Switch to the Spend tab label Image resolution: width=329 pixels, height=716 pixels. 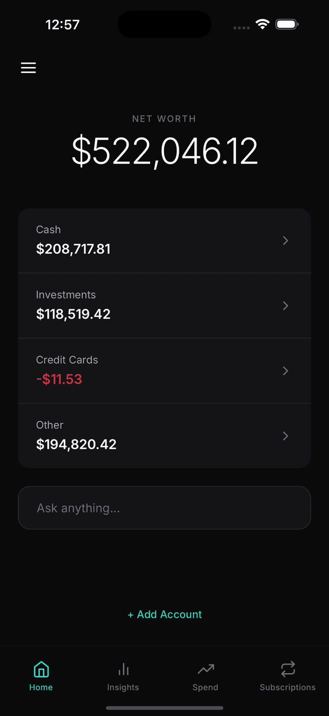(205, 688)
